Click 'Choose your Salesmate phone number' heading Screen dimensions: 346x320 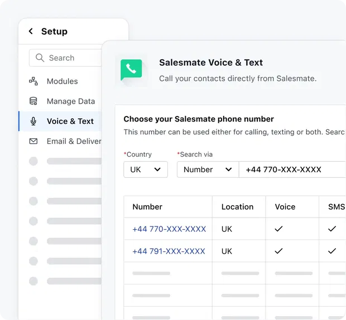coord(199,119)
